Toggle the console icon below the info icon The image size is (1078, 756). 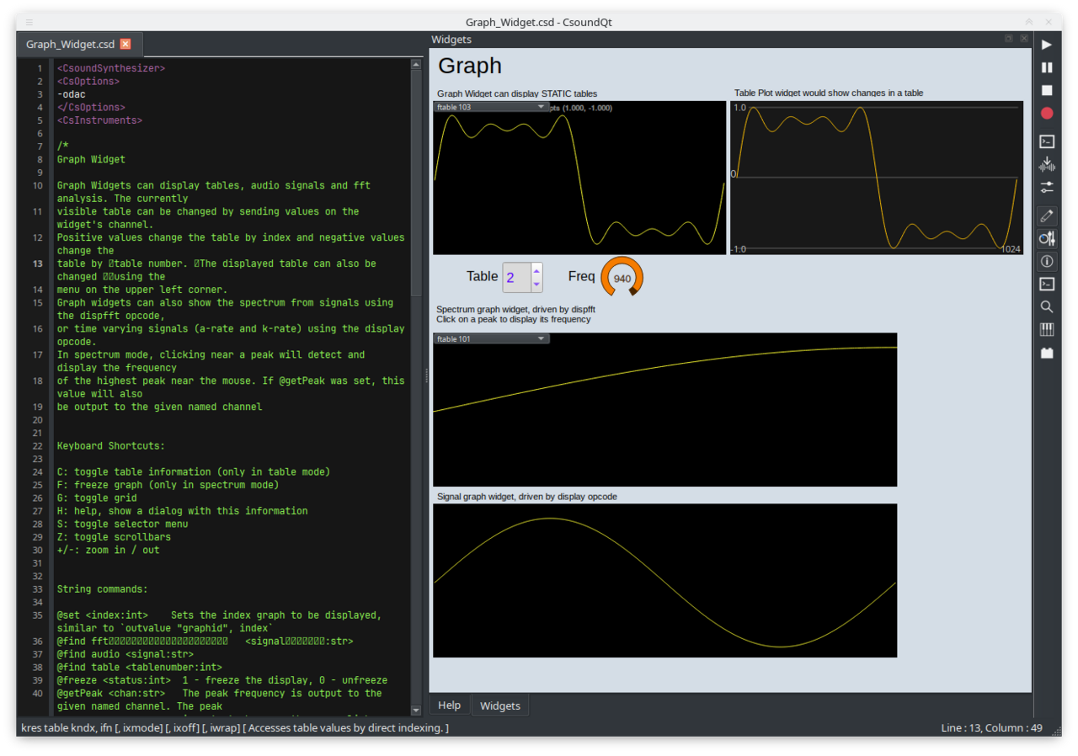point(1047,285)
